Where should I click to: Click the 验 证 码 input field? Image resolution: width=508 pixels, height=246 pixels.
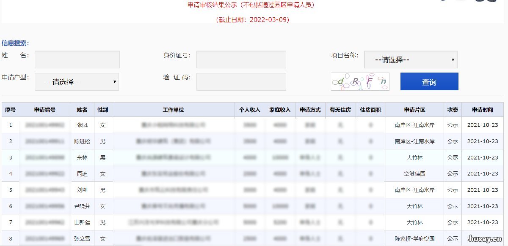point(241,81)
